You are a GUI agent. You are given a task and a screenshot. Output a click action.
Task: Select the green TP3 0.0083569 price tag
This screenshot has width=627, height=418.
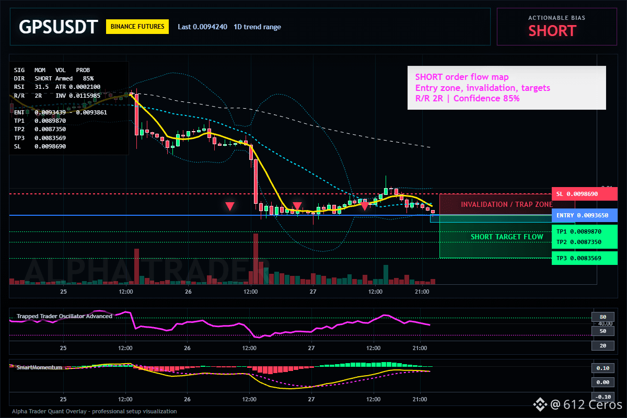pos(584,258)
